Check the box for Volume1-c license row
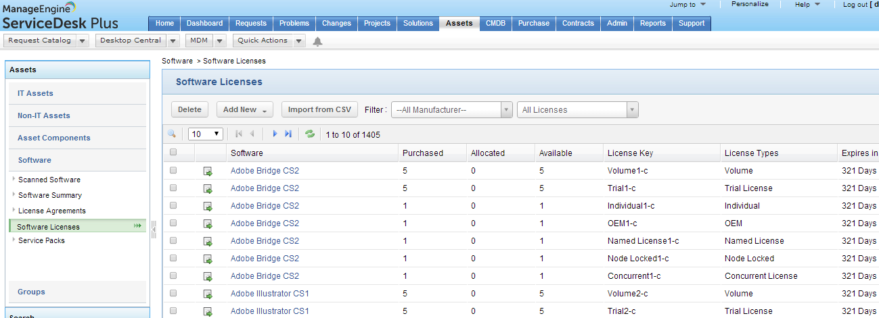879x318 pixels. (x=173, y=170)
